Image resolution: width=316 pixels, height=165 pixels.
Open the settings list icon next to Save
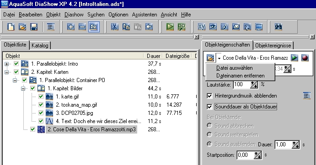point(50,27)
